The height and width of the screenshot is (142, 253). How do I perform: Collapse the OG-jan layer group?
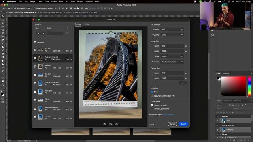[x=221, y=134]
